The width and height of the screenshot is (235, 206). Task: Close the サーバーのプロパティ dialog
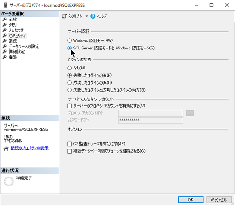[x=227, y=5]
